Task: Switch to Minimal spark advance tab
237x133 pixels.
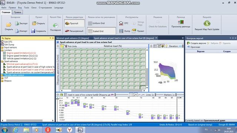Action: 73,38
